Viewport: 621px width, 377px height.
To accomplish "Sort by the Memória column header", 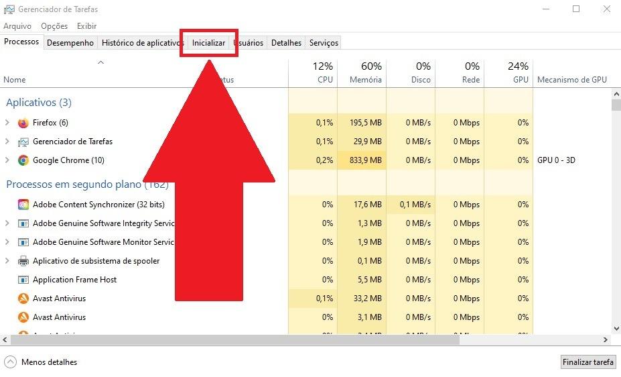I will point(362,73).
